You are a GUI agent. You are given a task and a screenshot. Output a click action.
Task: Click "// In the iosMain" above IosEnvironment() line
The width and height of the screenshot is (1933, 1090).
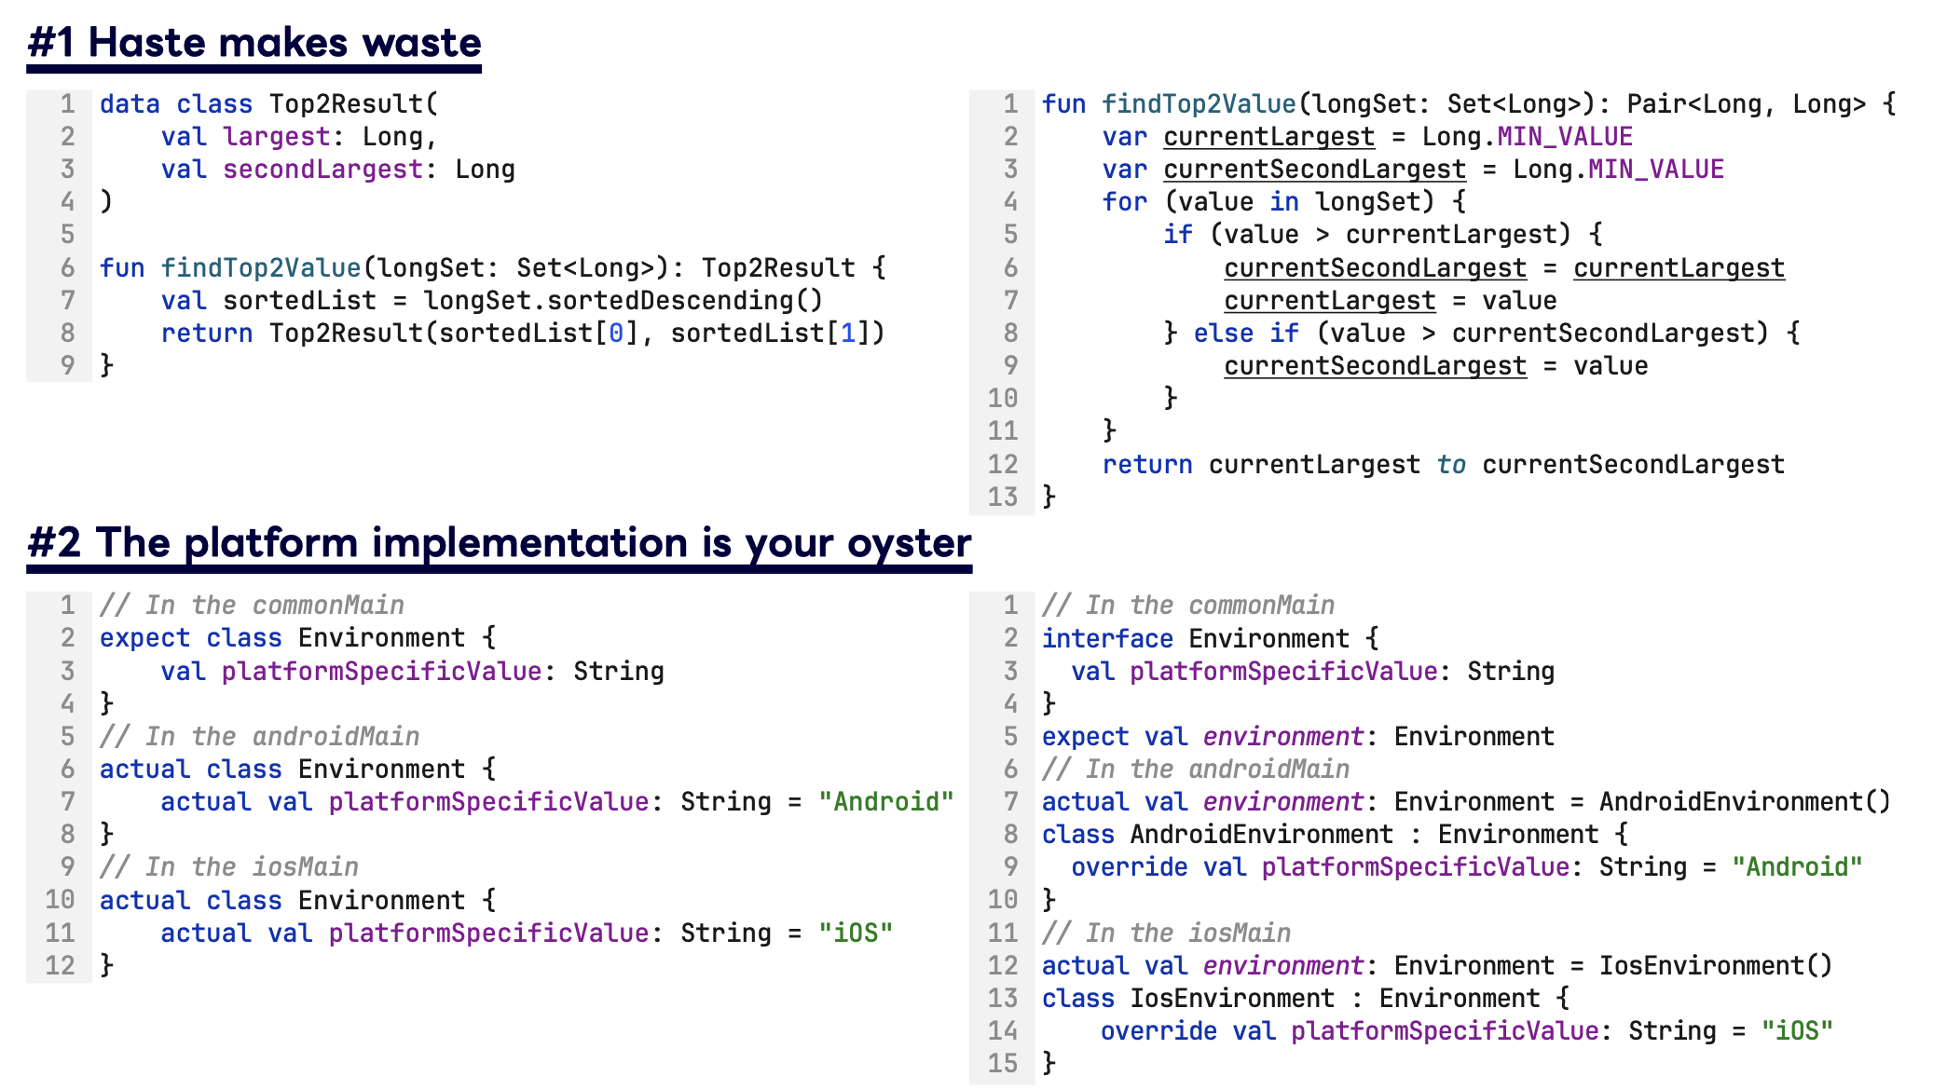tap(1167, 933)
